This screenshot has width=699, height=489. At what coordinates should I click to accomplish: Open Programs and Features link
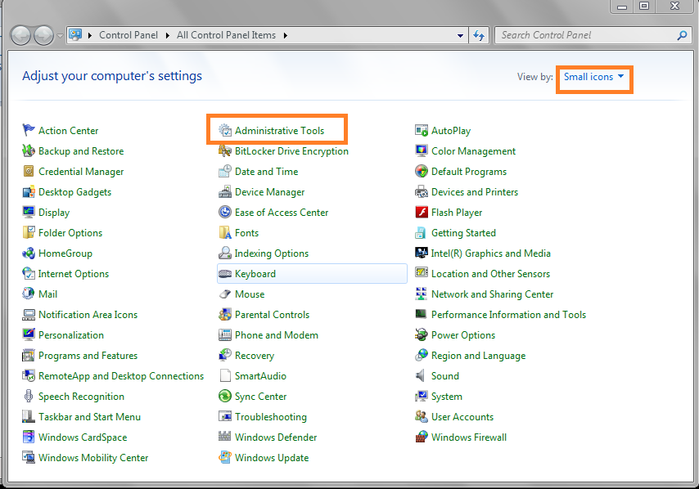point(88,356)
